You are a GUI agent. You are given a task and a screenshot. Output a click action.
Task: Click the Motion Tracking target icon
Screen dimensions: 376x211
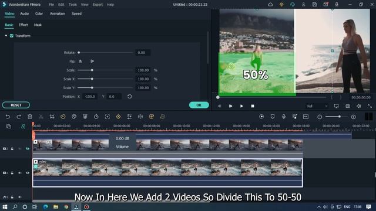(107, 117)
